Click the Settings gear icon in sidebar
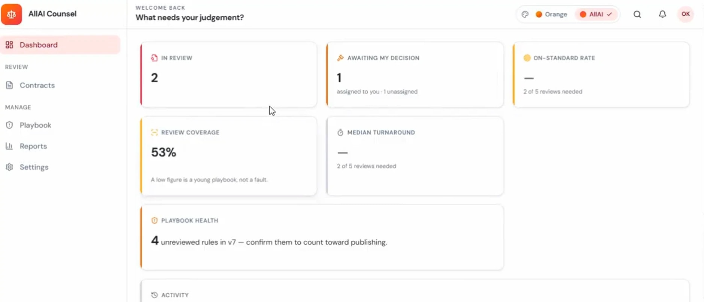Screen dimensions: 704x302 (x=9, y=167)
